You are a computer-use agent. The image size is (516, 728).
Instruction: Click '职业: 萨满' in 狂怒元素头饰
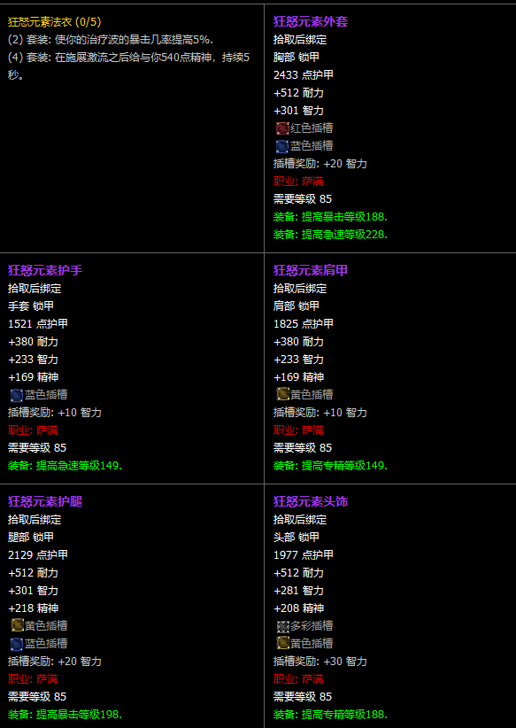(298, 679)
